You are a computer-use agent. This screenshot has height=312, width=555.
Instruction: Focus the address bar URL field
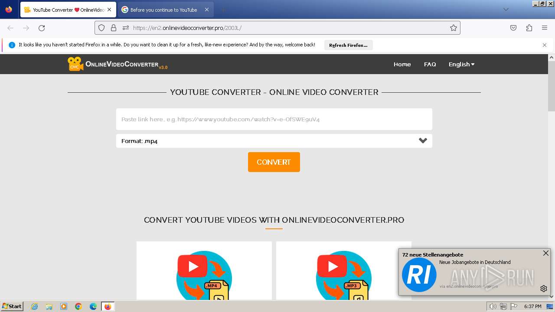click(x=277, y=28)
